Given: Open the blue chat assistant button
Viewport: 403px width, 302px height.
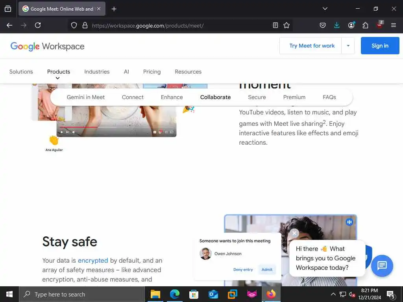Looking at the screenshot, I should [382, 265].
